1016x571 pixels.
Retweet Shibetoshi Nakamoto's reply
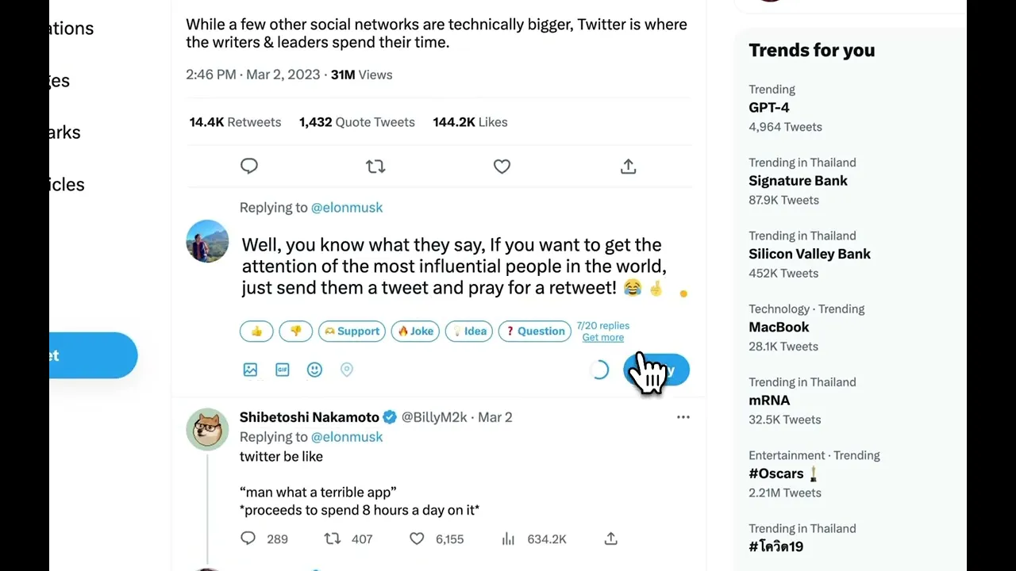pyautogui.click(x=333, y=538)
